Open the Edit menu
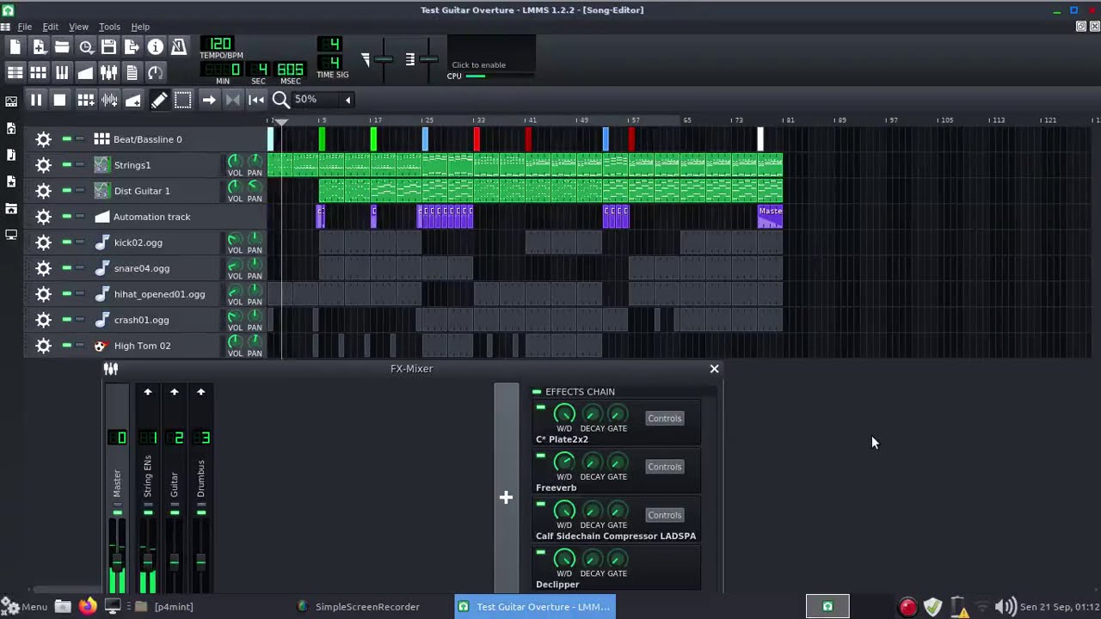This screenshot has height=619, width=1101. 51,27
